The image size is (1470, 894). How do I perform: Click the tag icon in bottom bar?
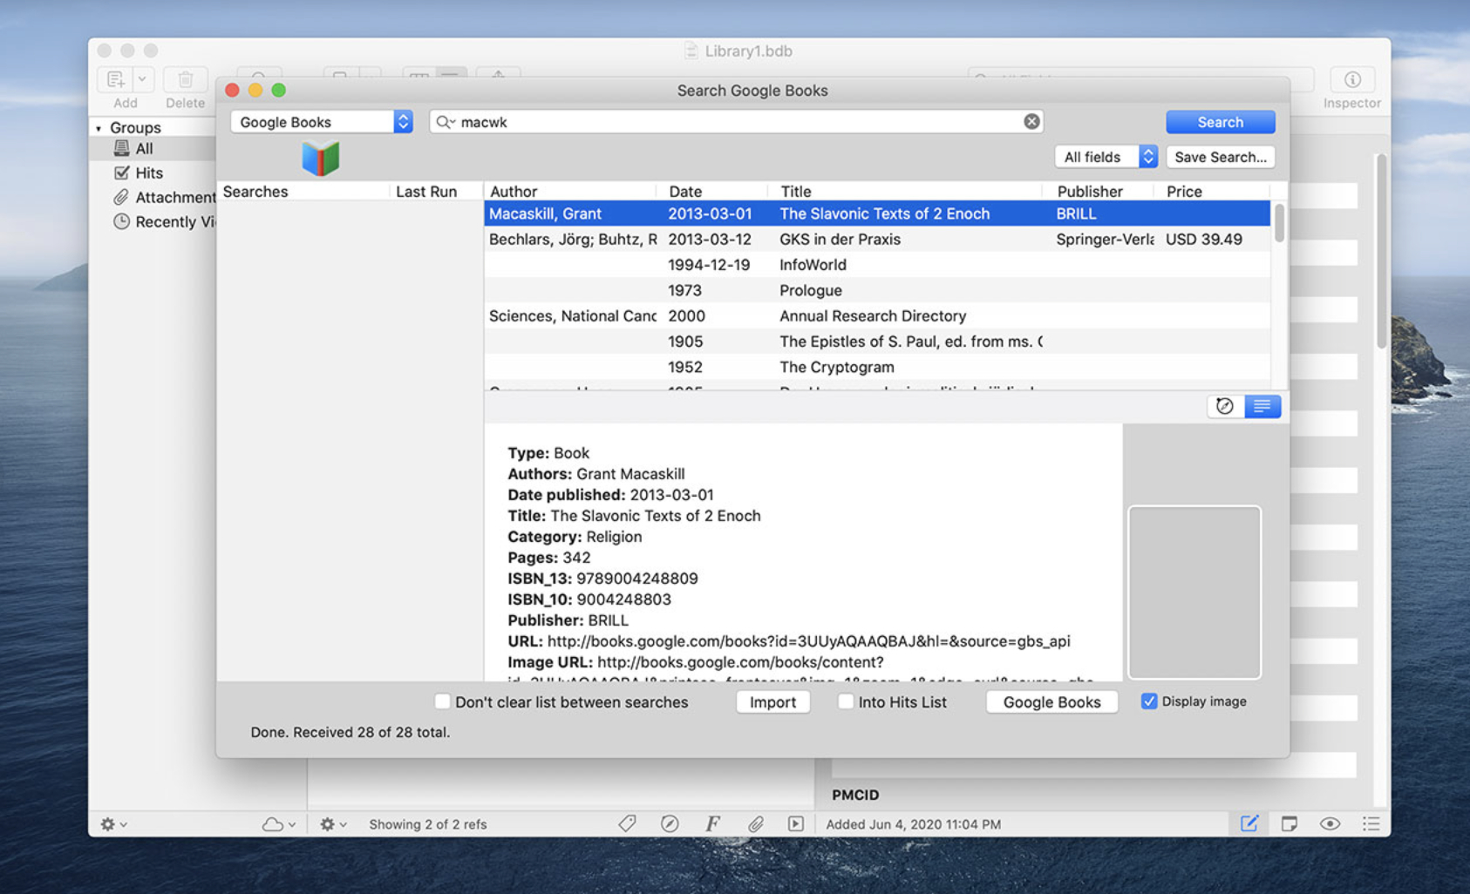(x=627, y=823)
